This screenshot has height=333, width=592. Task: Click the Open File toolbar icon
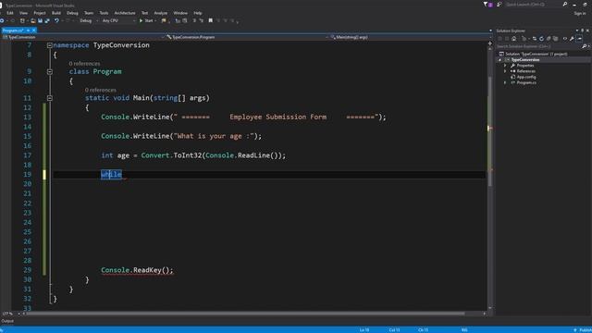(33, 20)
